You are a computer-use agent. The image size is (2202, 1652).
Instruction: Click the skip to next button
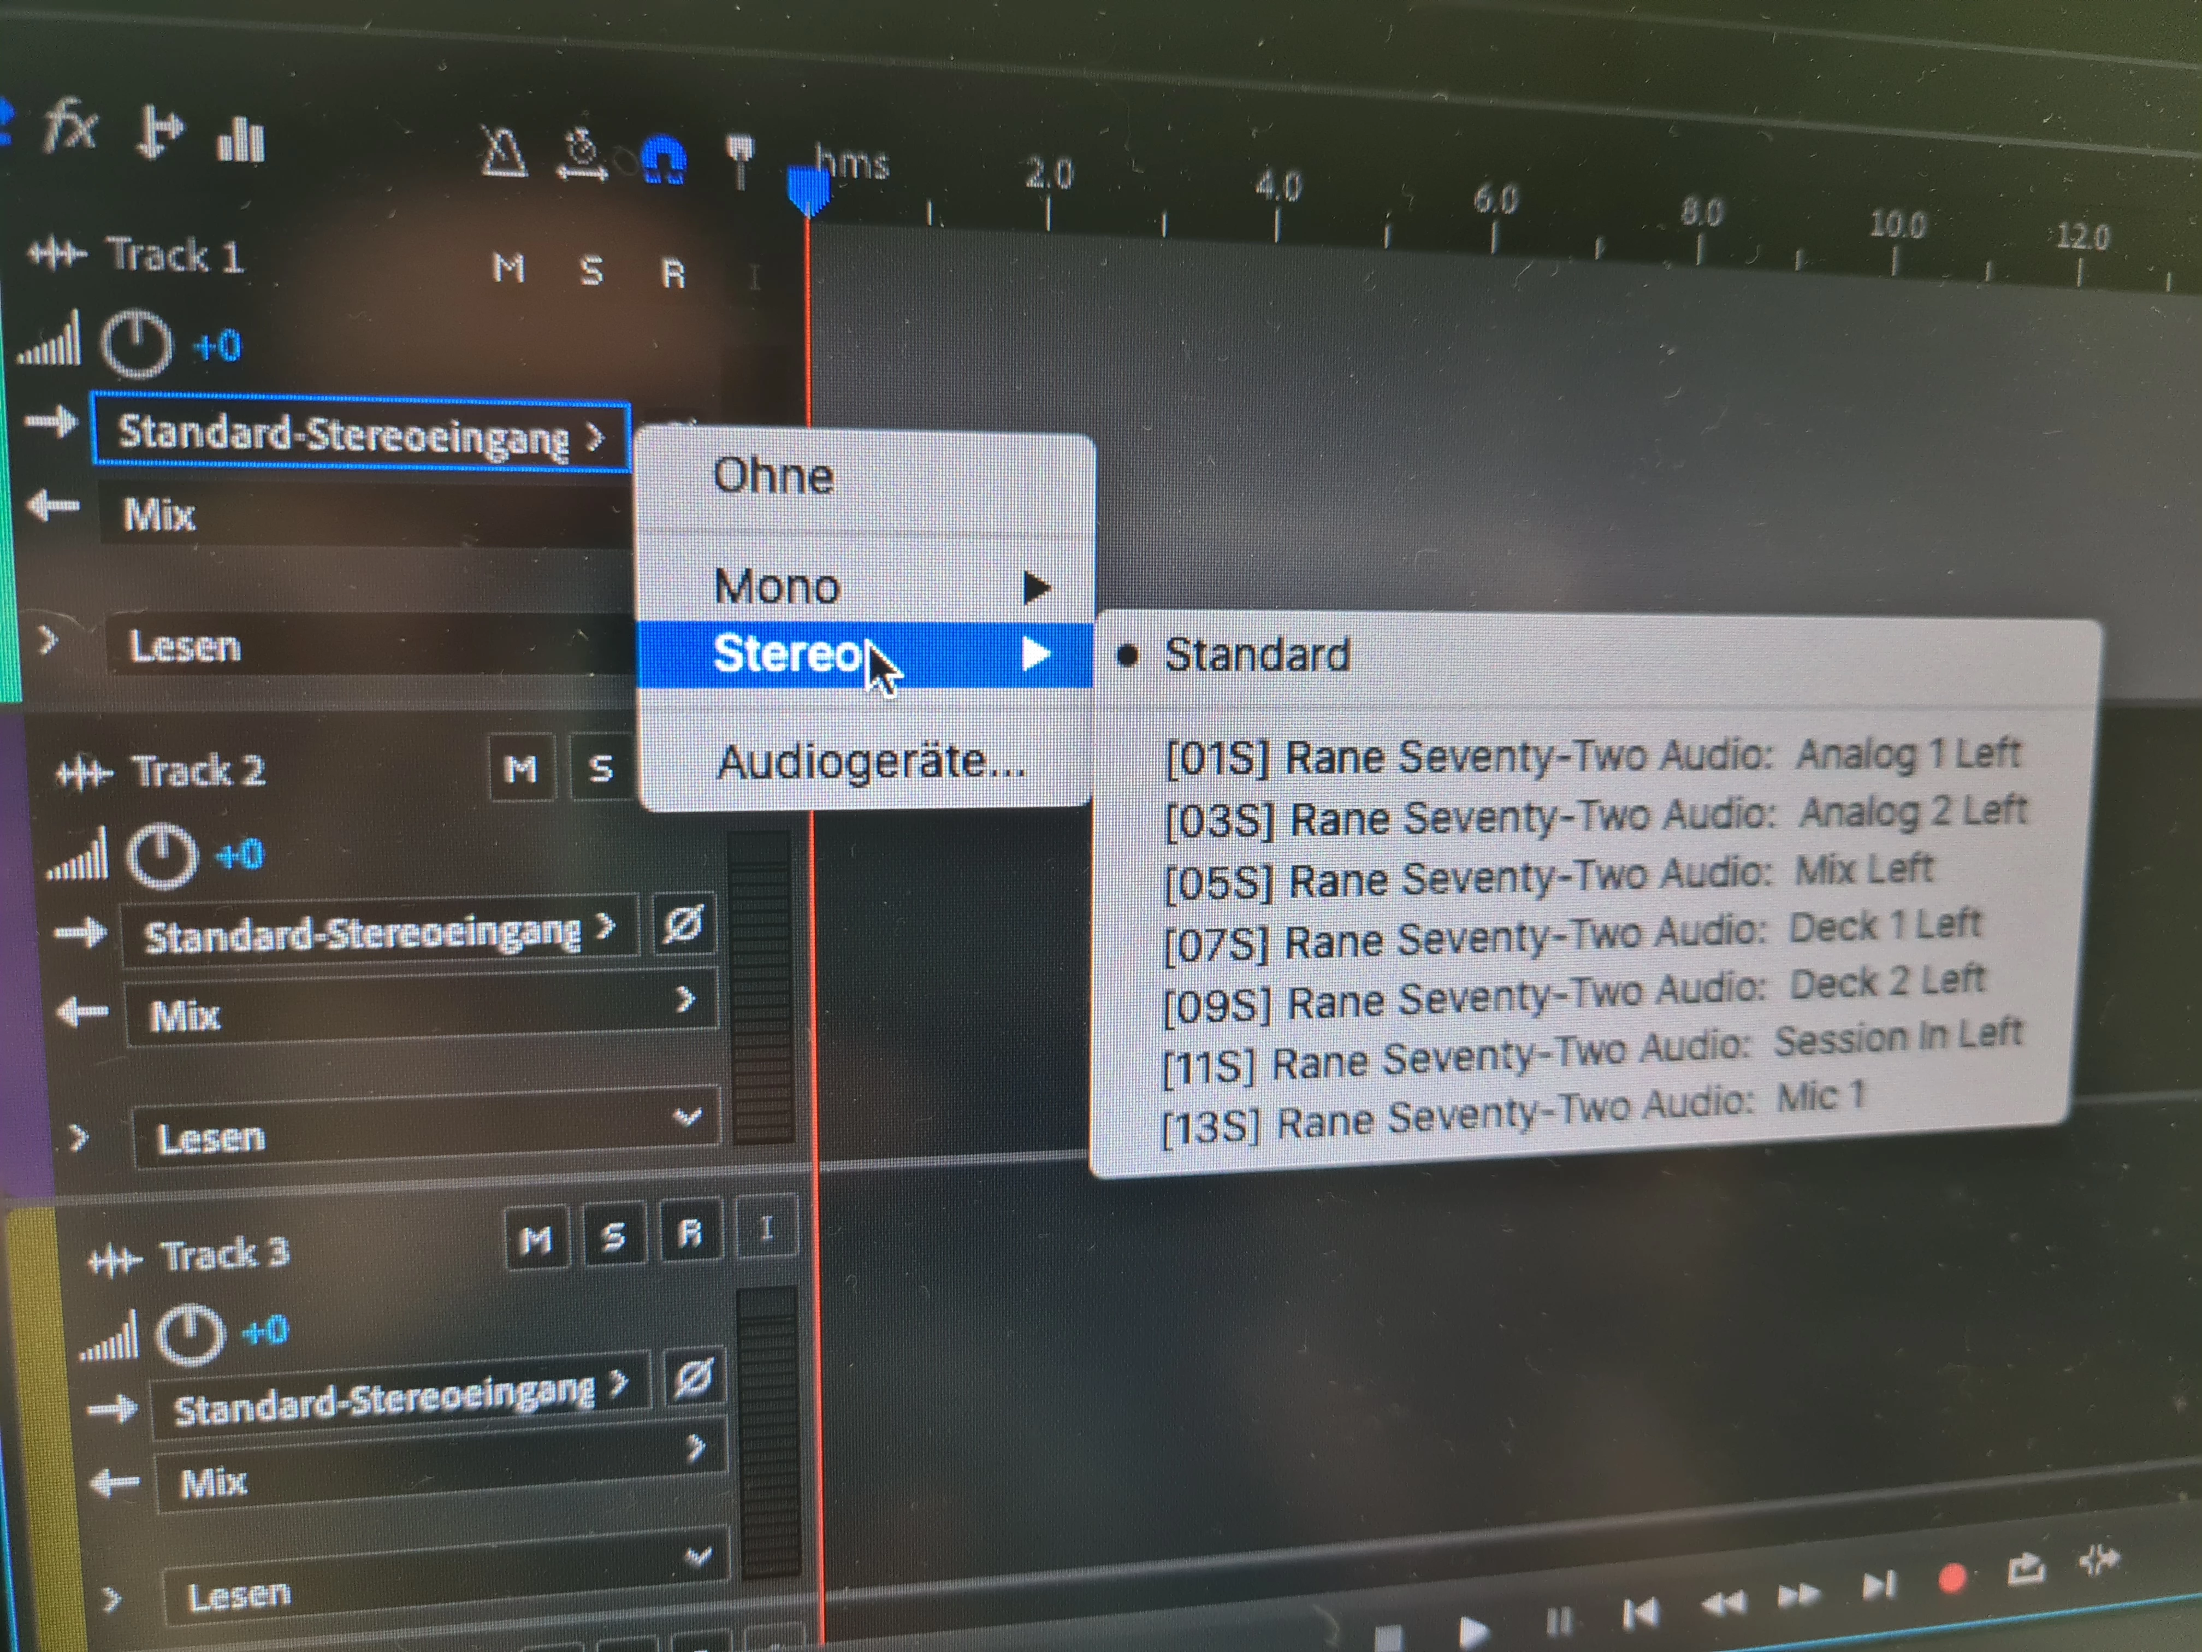(x=1878, y=1584)
